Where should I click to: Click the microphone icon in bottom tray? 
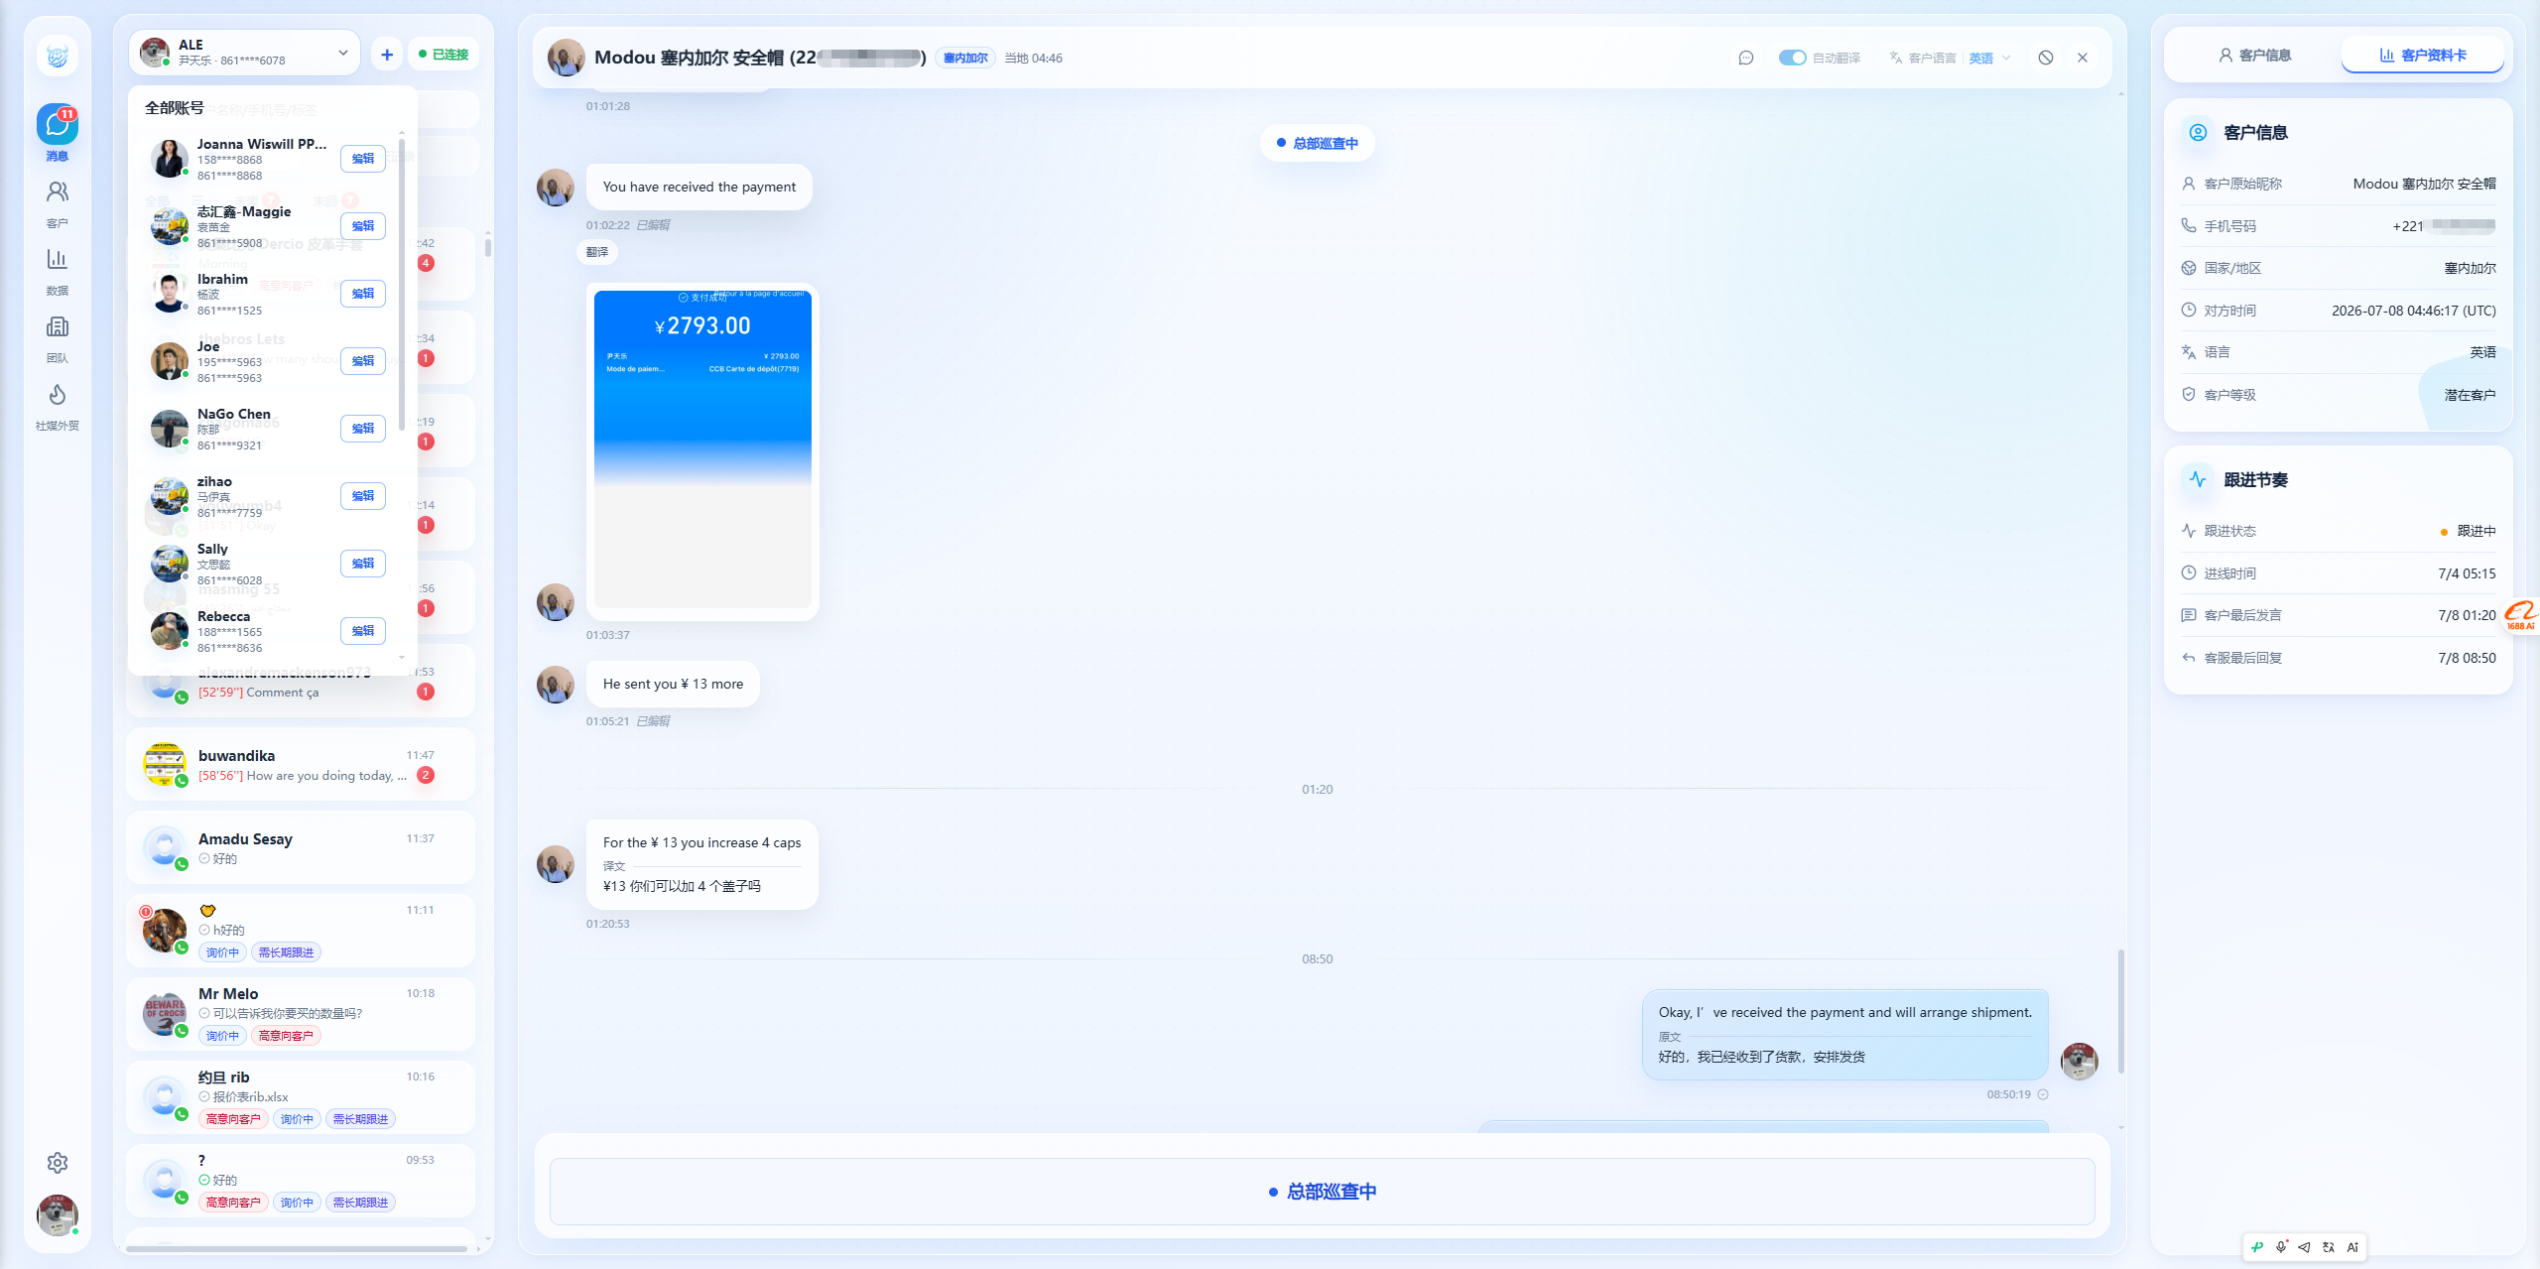2281,1247
